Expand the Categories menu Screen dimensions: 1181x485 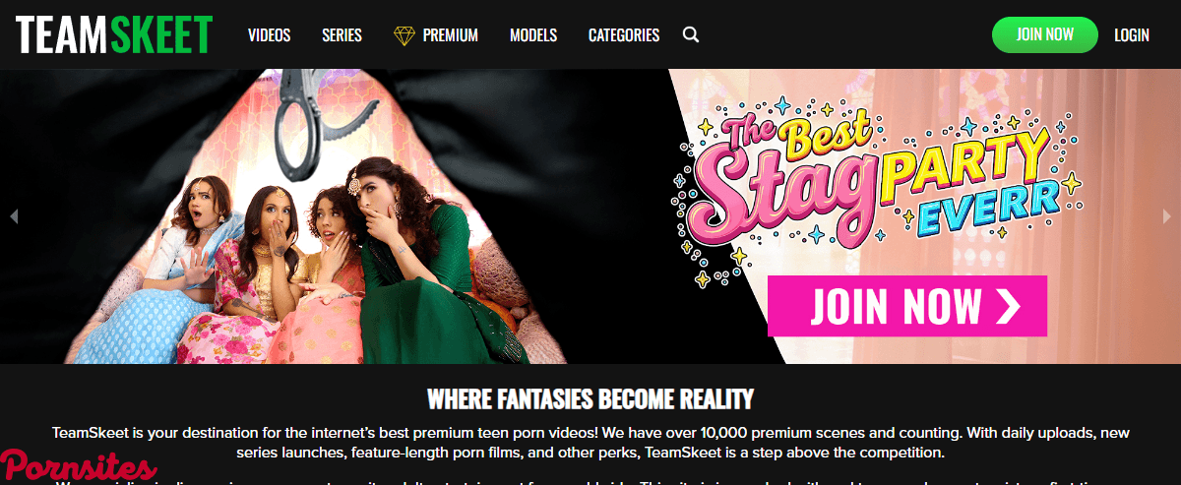pyautogui.click(x=624, y=35)
